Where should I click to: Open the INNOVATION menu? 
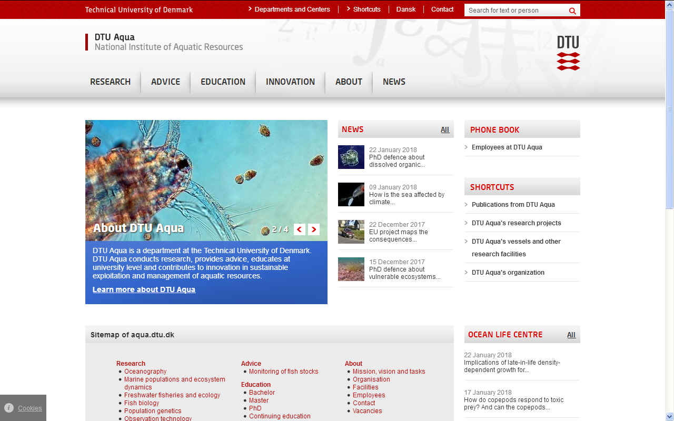point(290,82)
